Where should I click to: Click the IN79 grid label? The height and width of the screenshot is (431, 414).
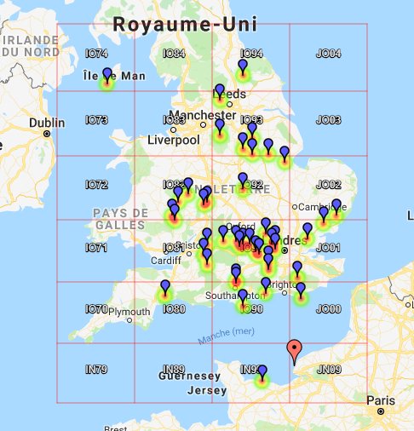click(96, 370)
